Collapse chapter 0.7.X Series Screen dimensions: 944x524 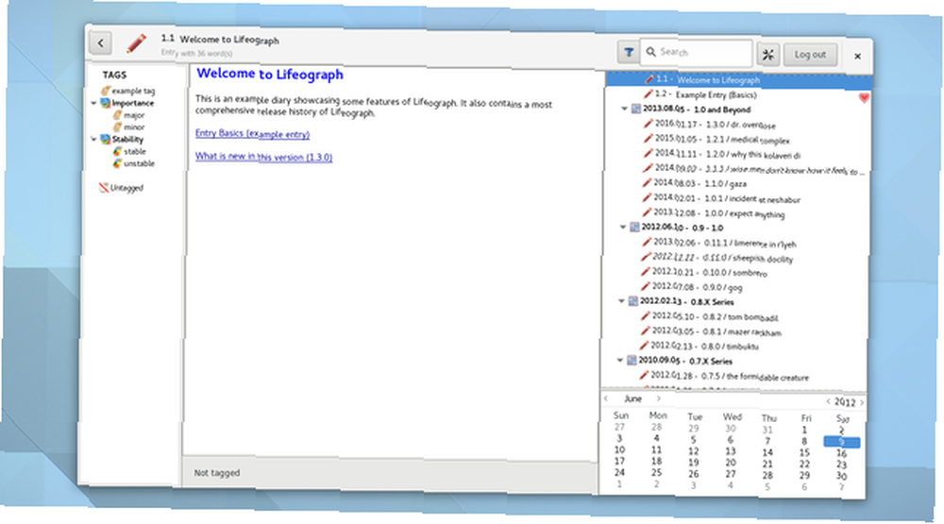coord(619,360)
